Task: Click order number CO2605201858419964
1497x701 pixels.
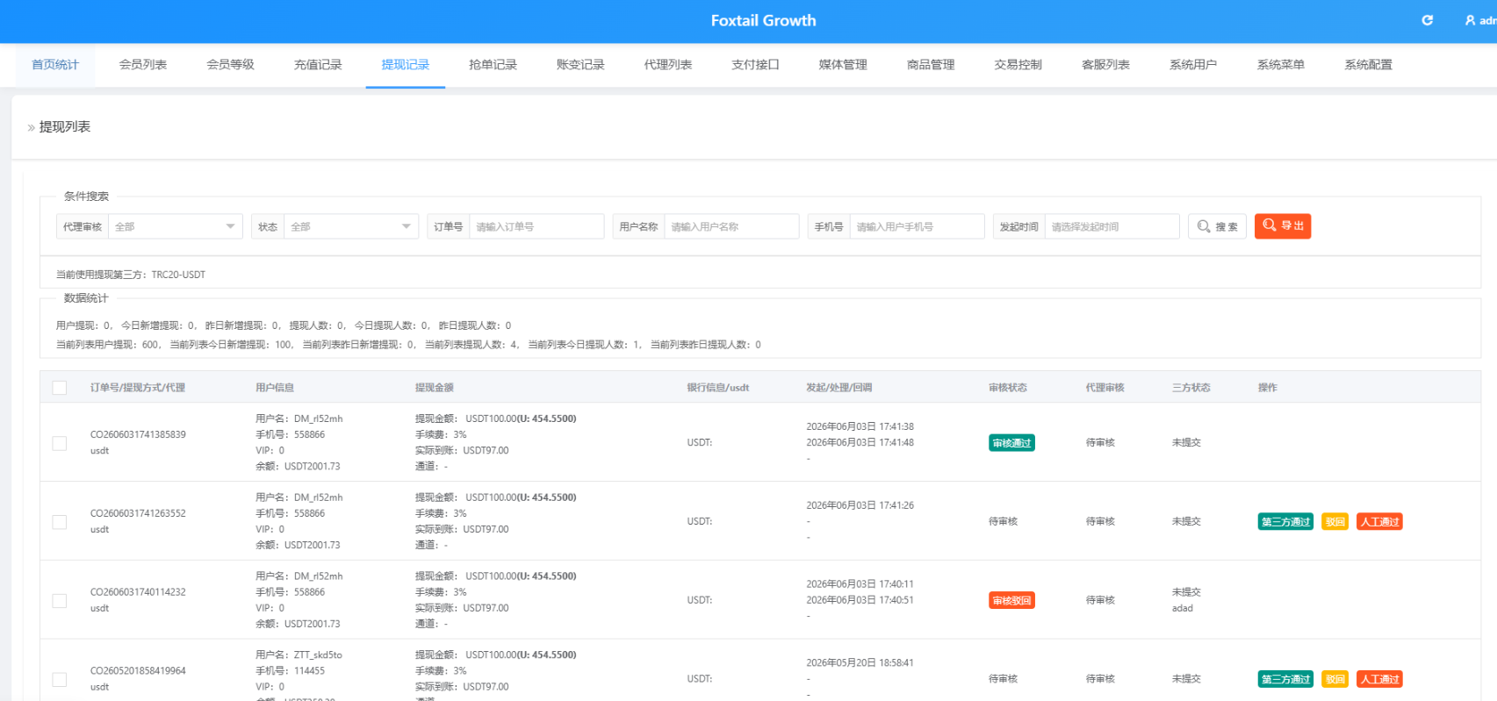Action: [138, 671]
